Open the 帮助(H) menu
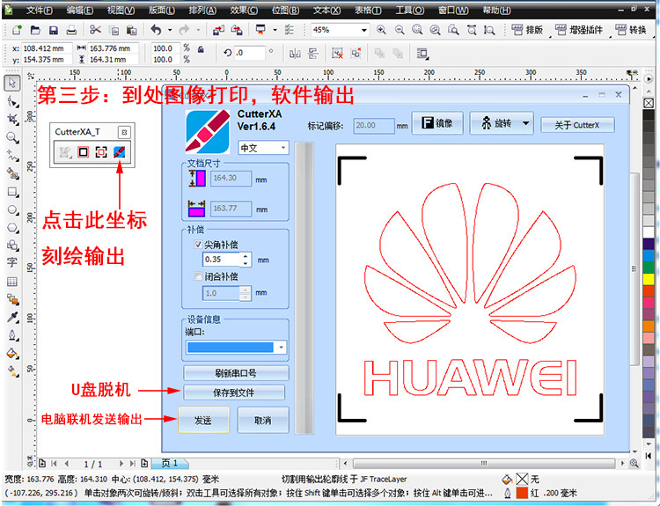660x506 pixels. 496,10
